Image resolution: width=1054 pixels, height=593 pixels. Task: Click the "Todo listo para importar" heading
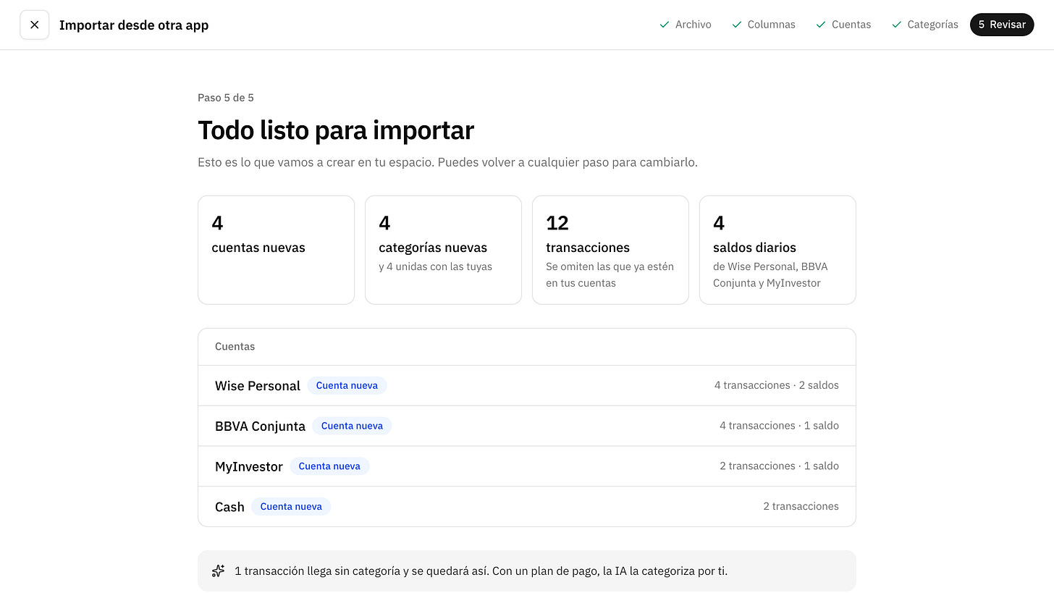336,130
